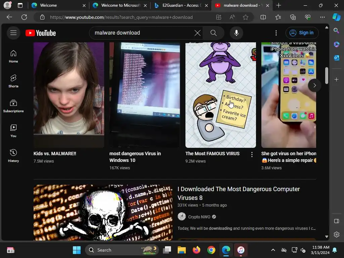
Task: Open I Downloaded The Most Dangerous Computer Viruses 8
Action: 239,193
